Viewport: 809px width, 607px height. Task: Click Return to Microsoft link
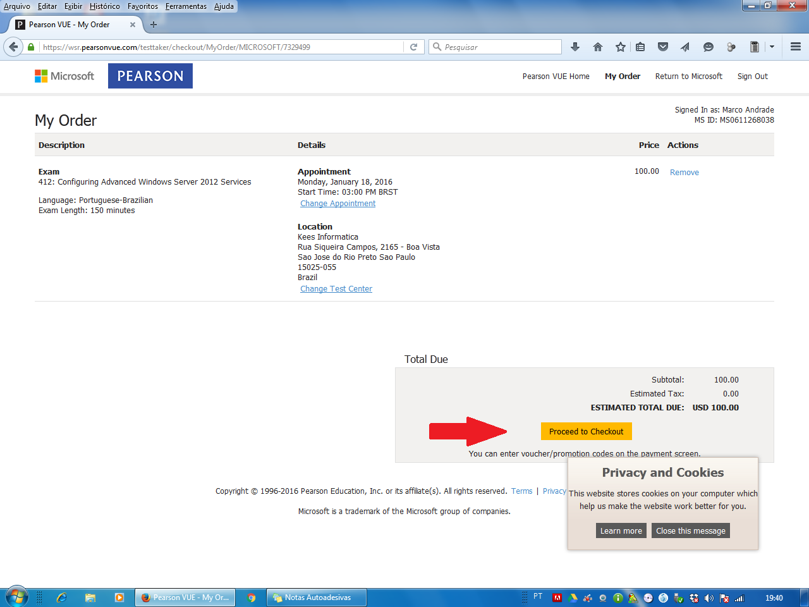click(688, 77)
